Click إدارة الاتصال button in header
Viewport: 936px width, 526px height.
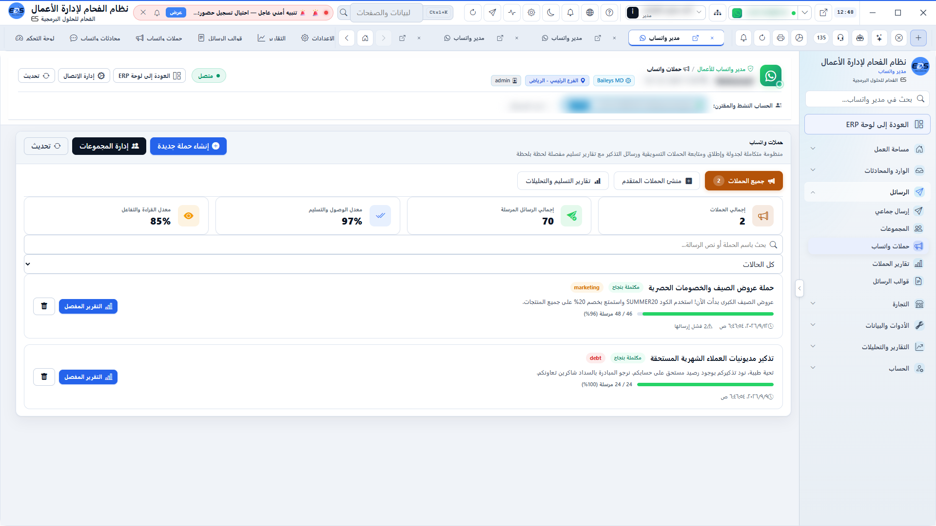(x=84, y=75)
